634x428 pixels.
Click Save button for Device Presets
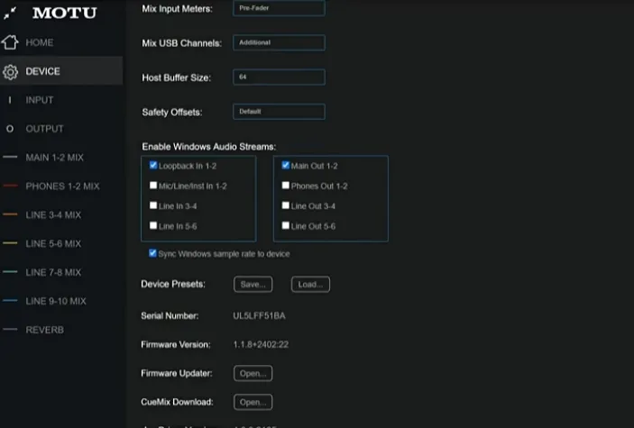pyautogui.click(x=253, y=285)
